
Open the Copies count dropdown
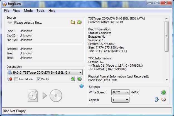pyautogui.click(x=127, y=100)
